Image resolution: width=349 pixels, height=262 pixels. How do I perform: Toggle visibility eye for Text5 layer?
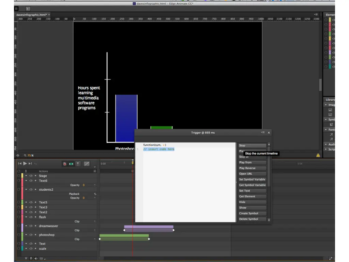(x=31, y=202)
